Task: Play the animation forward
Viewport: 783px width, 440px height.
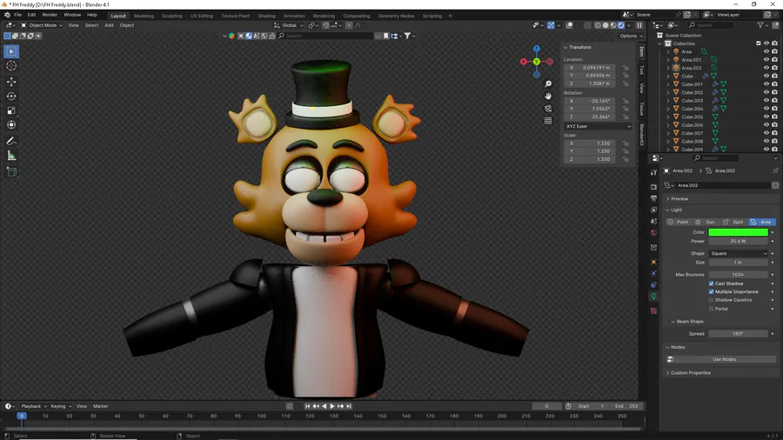Action: [x=332, y=406]
